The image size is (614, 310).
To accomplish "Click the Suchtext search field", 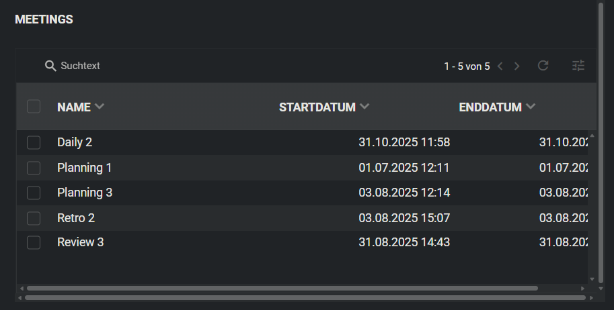I will click(80, 66).
